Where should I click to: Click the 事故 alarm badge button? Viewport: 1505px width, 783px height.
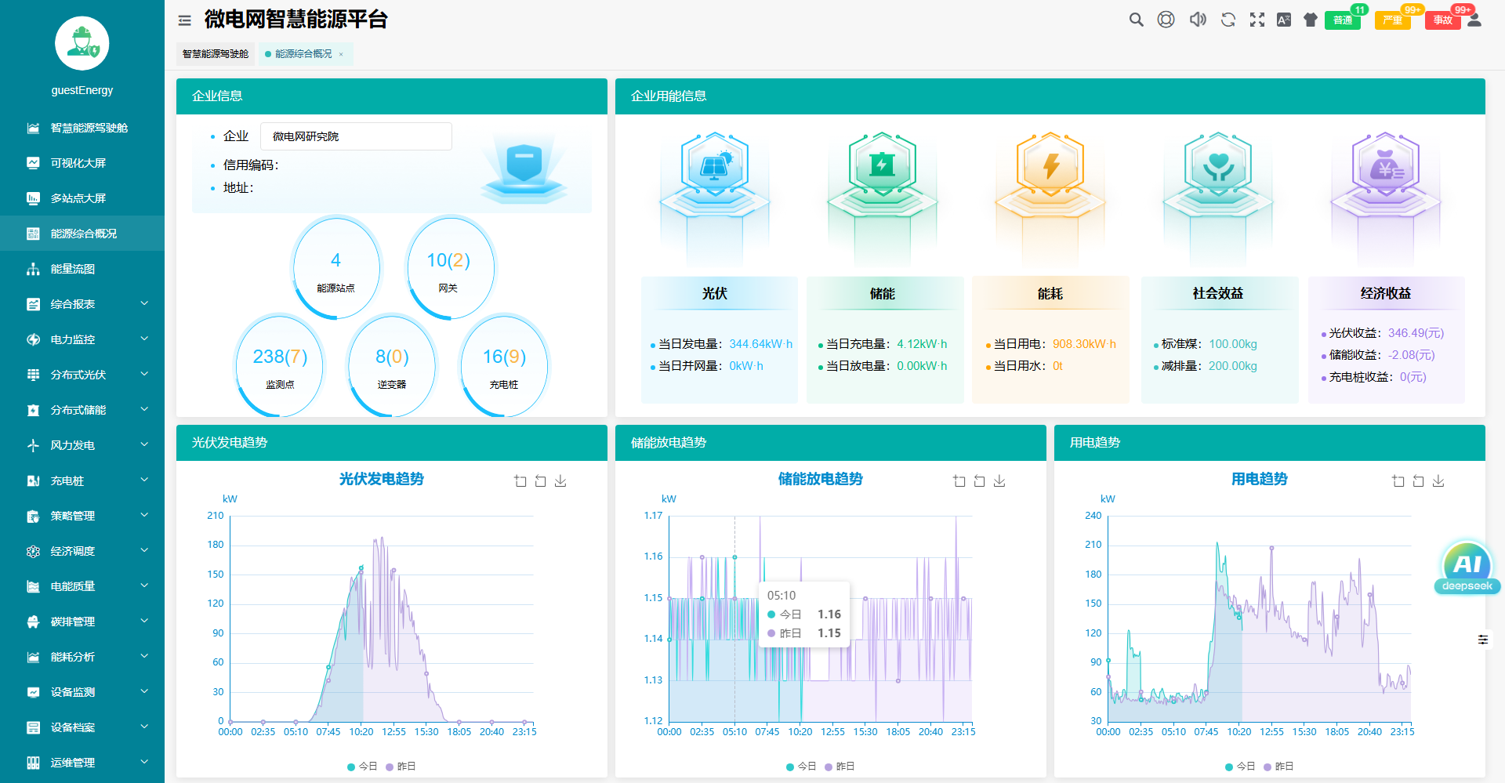tap(1443, 20)
